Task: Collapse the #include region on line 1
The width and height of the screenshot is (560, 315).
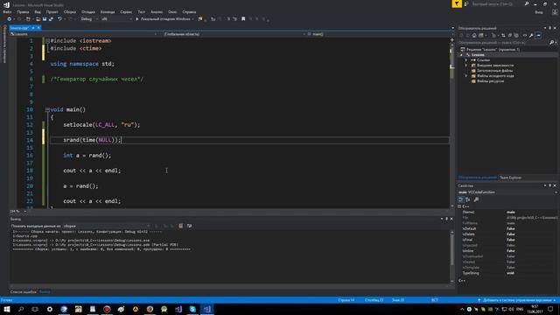Action: (47, 41)
